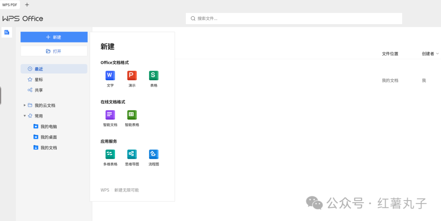Click the 我的文档 folder icon

(x=36, y=147)
